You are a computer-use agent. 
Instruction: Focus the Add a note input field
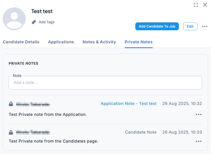(105, 83)
